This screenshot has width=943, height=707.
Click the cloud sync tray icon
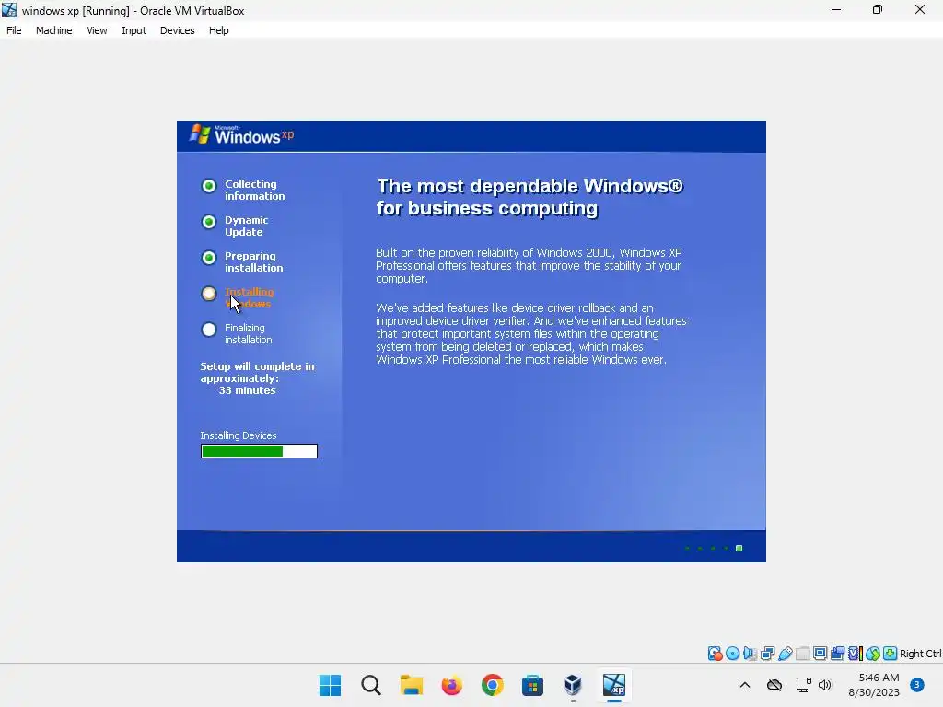[x=774, y=685]
